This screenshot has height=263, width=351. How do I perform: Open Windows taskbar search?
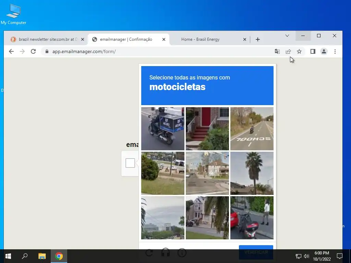(25, 256)
